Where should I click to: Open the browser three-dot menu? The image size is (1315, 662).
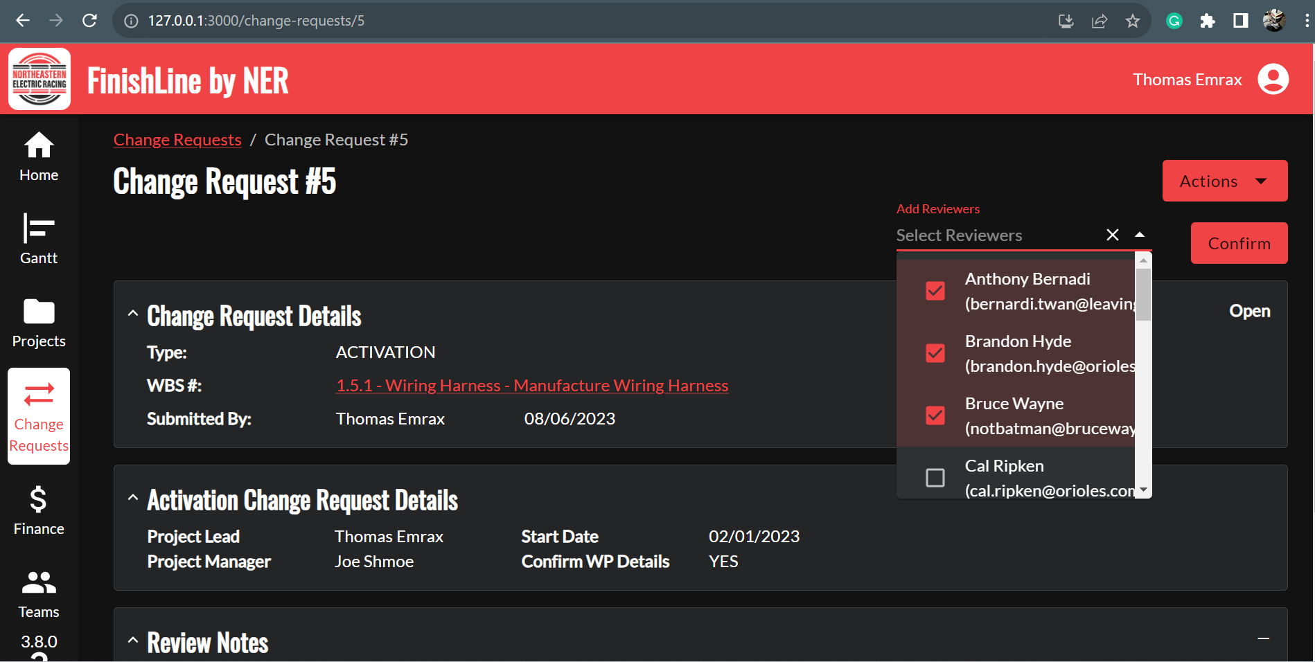[x=1307, y=21]
